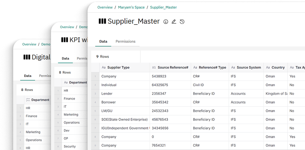This screenshot has height=150, width=305.
Task: Select Supplier_Master Data tab
Action: click(x=103, y=42)
